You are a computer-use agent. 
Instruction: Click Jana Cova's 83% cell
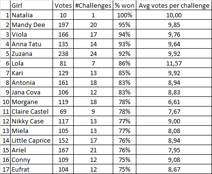(x=124, y=92)
